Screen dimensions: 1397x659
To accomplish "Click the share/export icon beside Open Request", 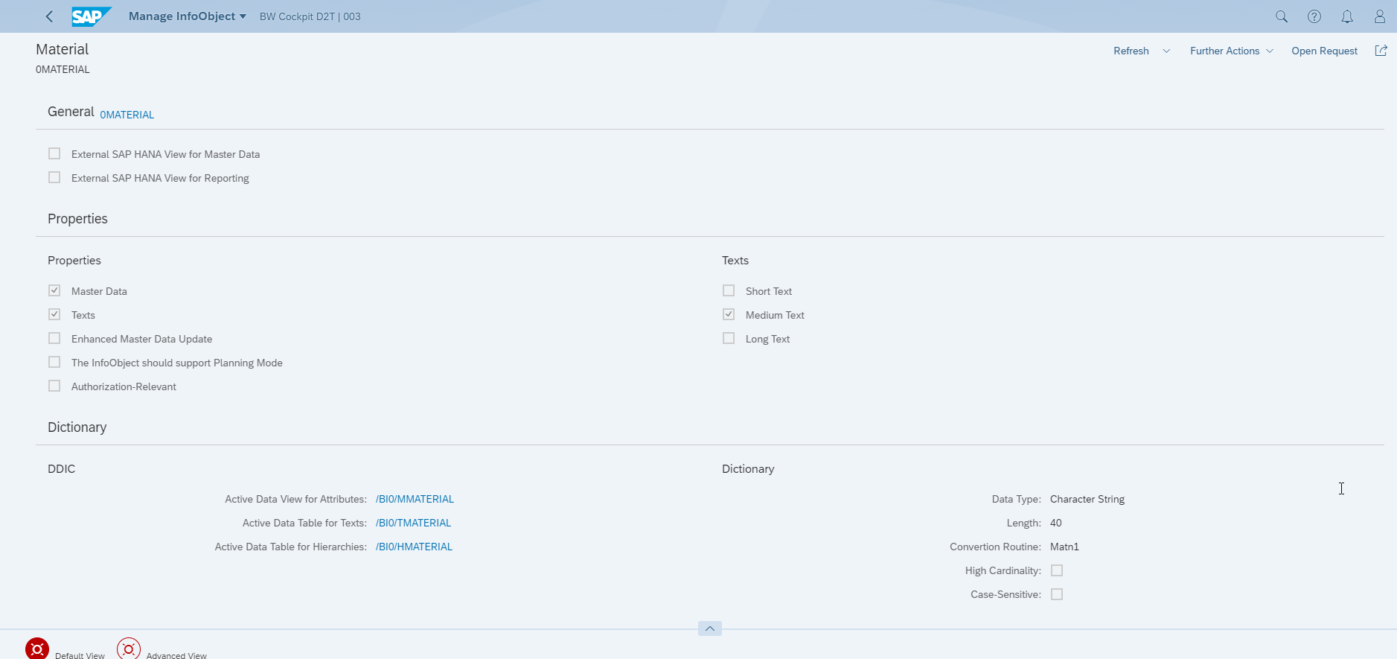I will pyautogui.click(x=1381, y=51).
